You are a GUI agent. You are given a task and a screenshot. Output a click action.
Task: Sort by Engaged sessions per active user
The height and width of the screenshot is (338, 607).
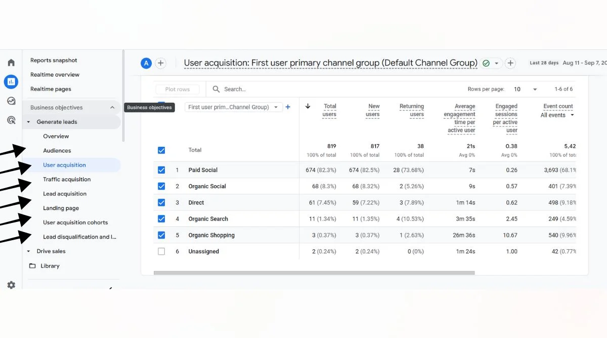tap(505, 119)
